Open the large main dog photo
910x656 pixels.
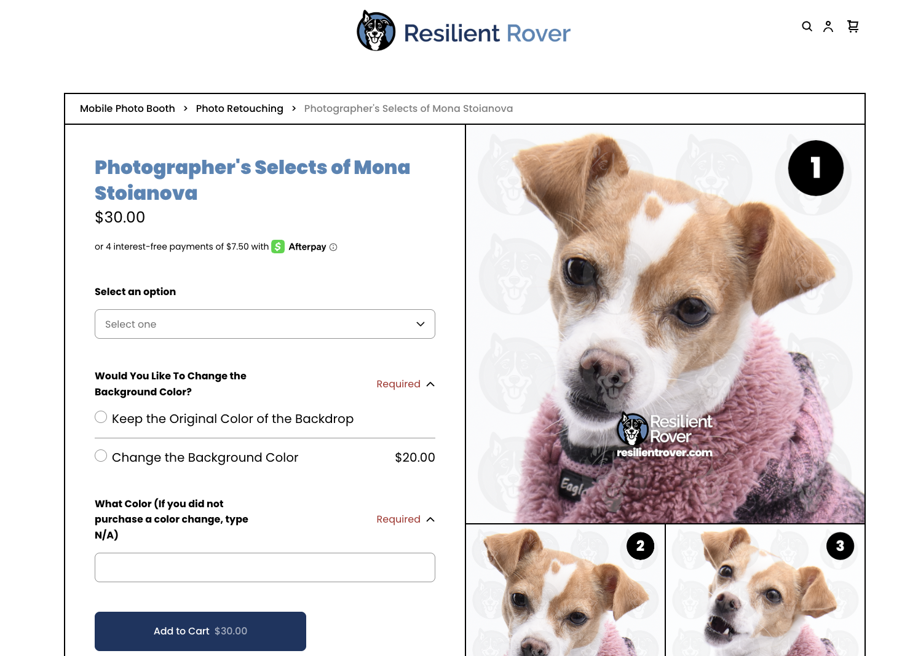pos(665,324)
